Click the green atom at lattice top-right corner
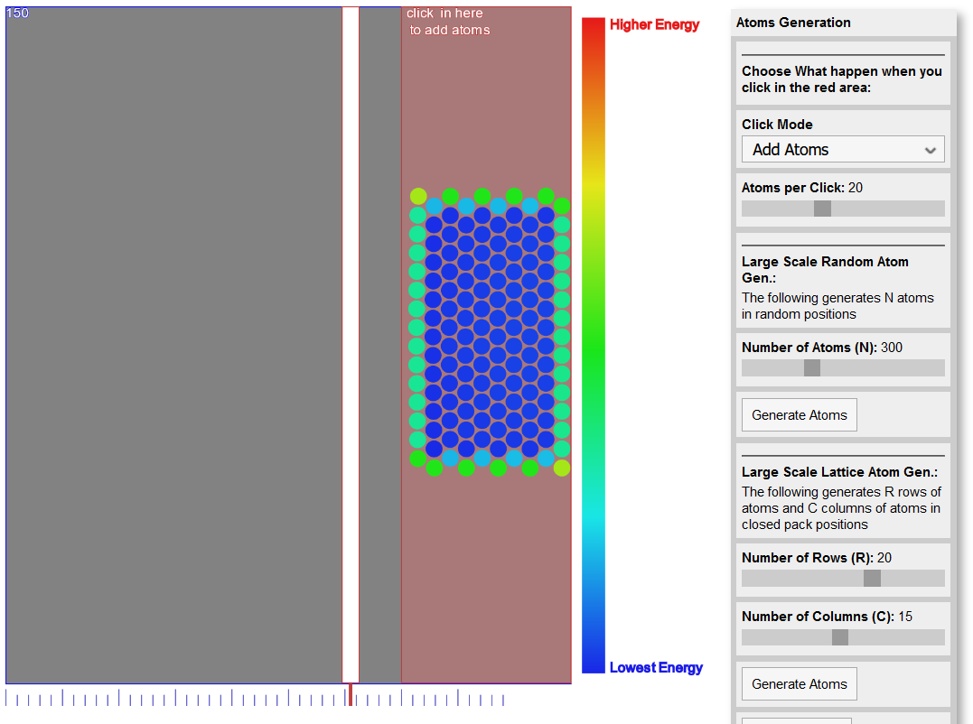The image size is (973, 724). (562, 206)
